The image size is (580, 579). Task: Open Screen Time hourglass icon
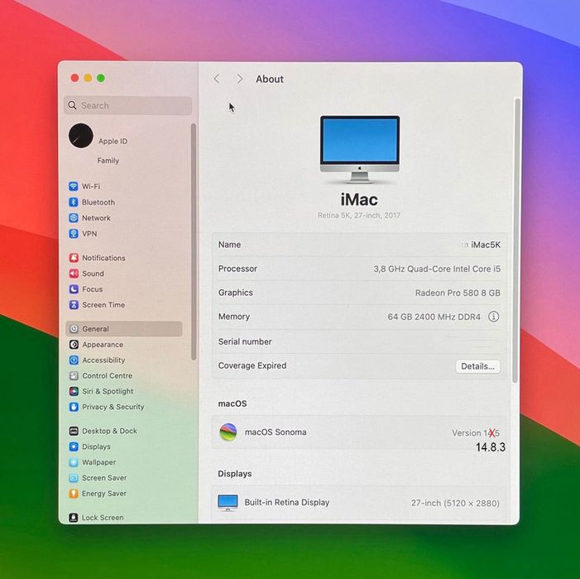pos(74,305)
